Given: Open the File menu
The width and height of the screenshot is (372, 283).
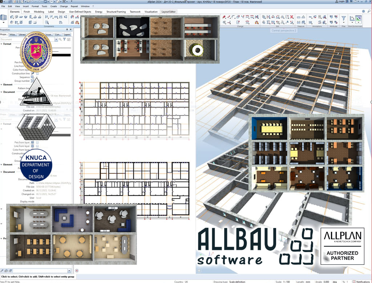Looking at the screenshot, I should pyautogui.click(x=3, y=7).
